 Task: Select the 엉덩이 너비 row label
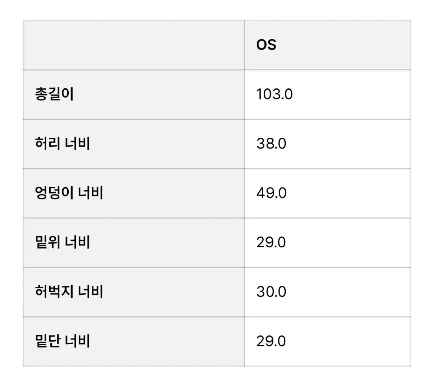click(69, 193)
